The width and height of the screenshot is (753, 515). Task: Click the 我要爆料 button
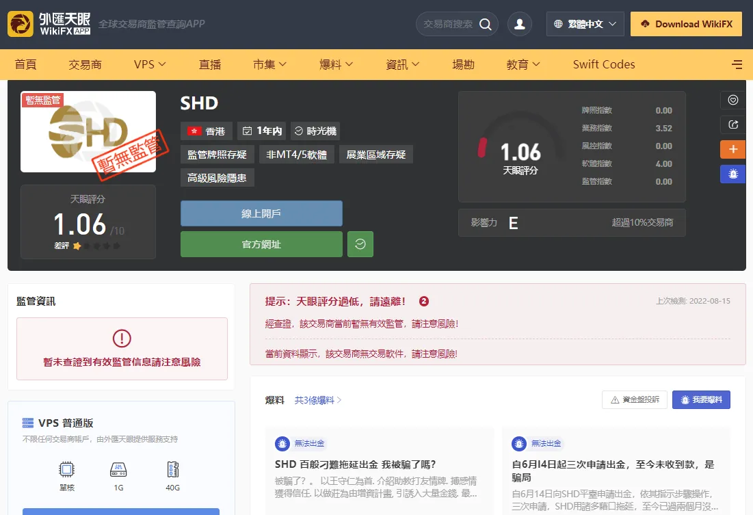pyautogui.click(x=701, y=399)
